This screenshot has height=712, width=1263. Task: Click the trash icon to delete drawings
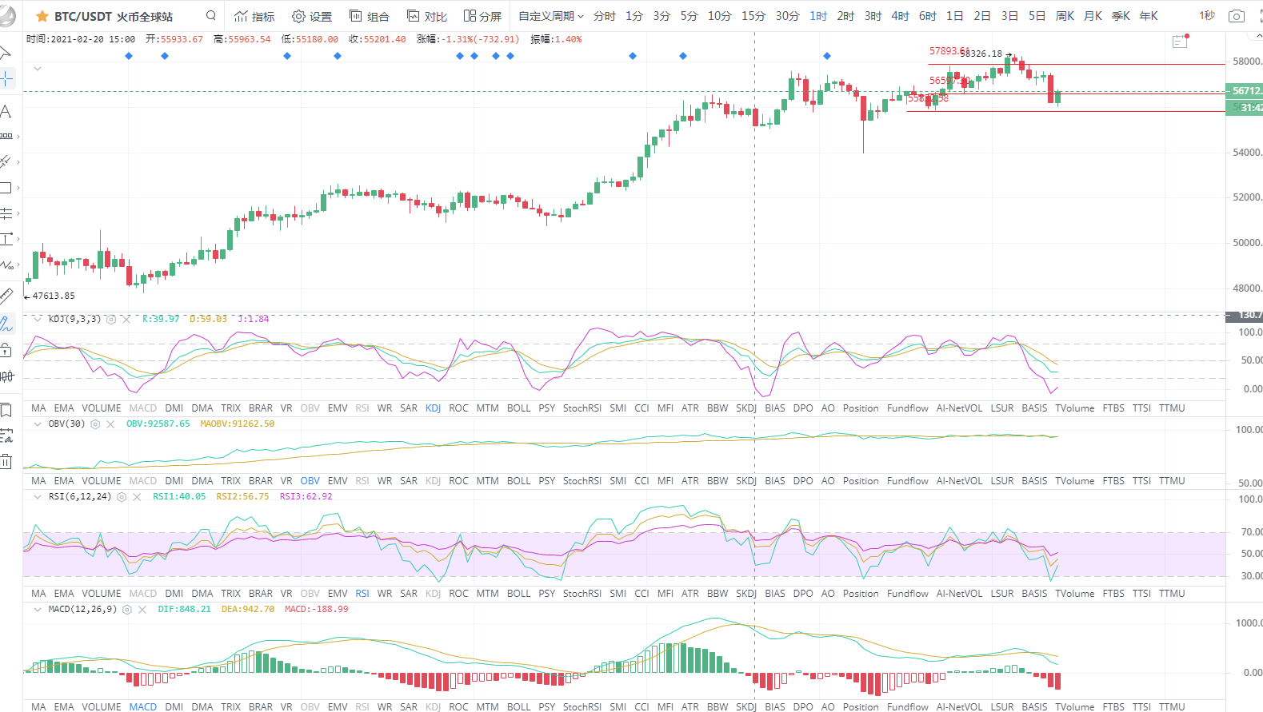(6, 461)
